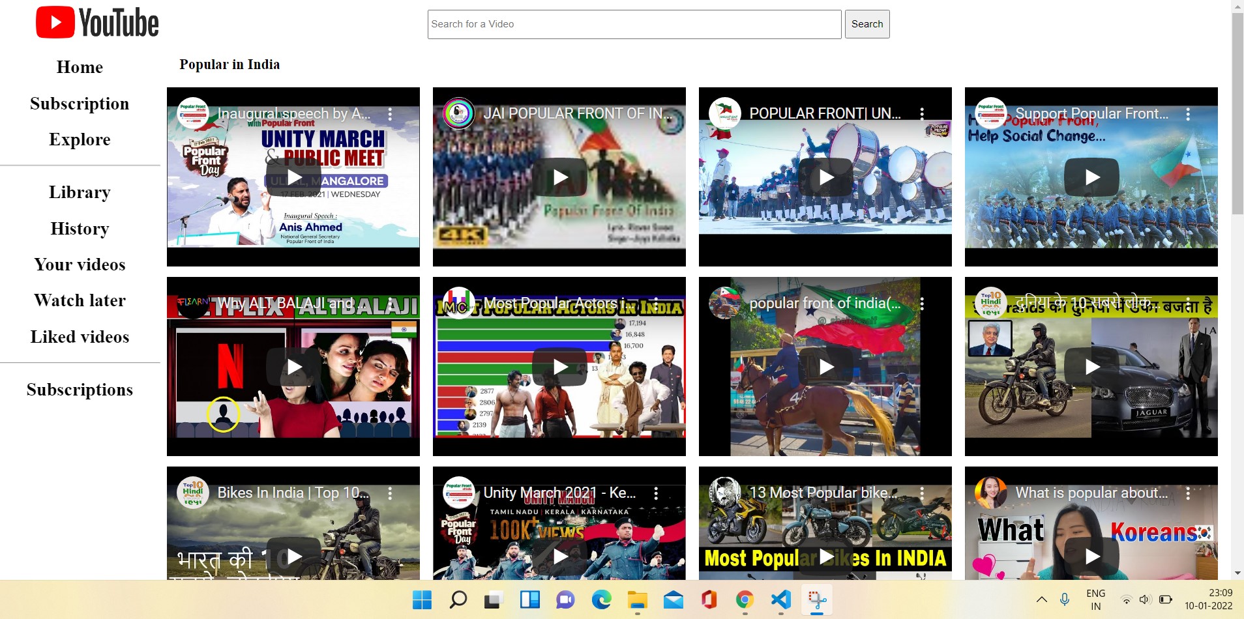Play the Inaugural speech Unity March video
Viewport: 1244px width, 619px height.
293,177
